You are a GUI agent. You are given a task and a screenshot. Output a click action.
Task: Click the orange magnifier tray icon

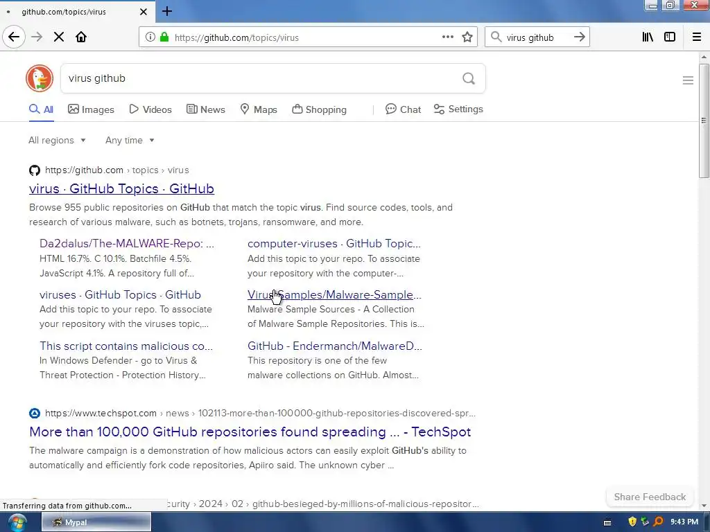[x=659, y=522]
